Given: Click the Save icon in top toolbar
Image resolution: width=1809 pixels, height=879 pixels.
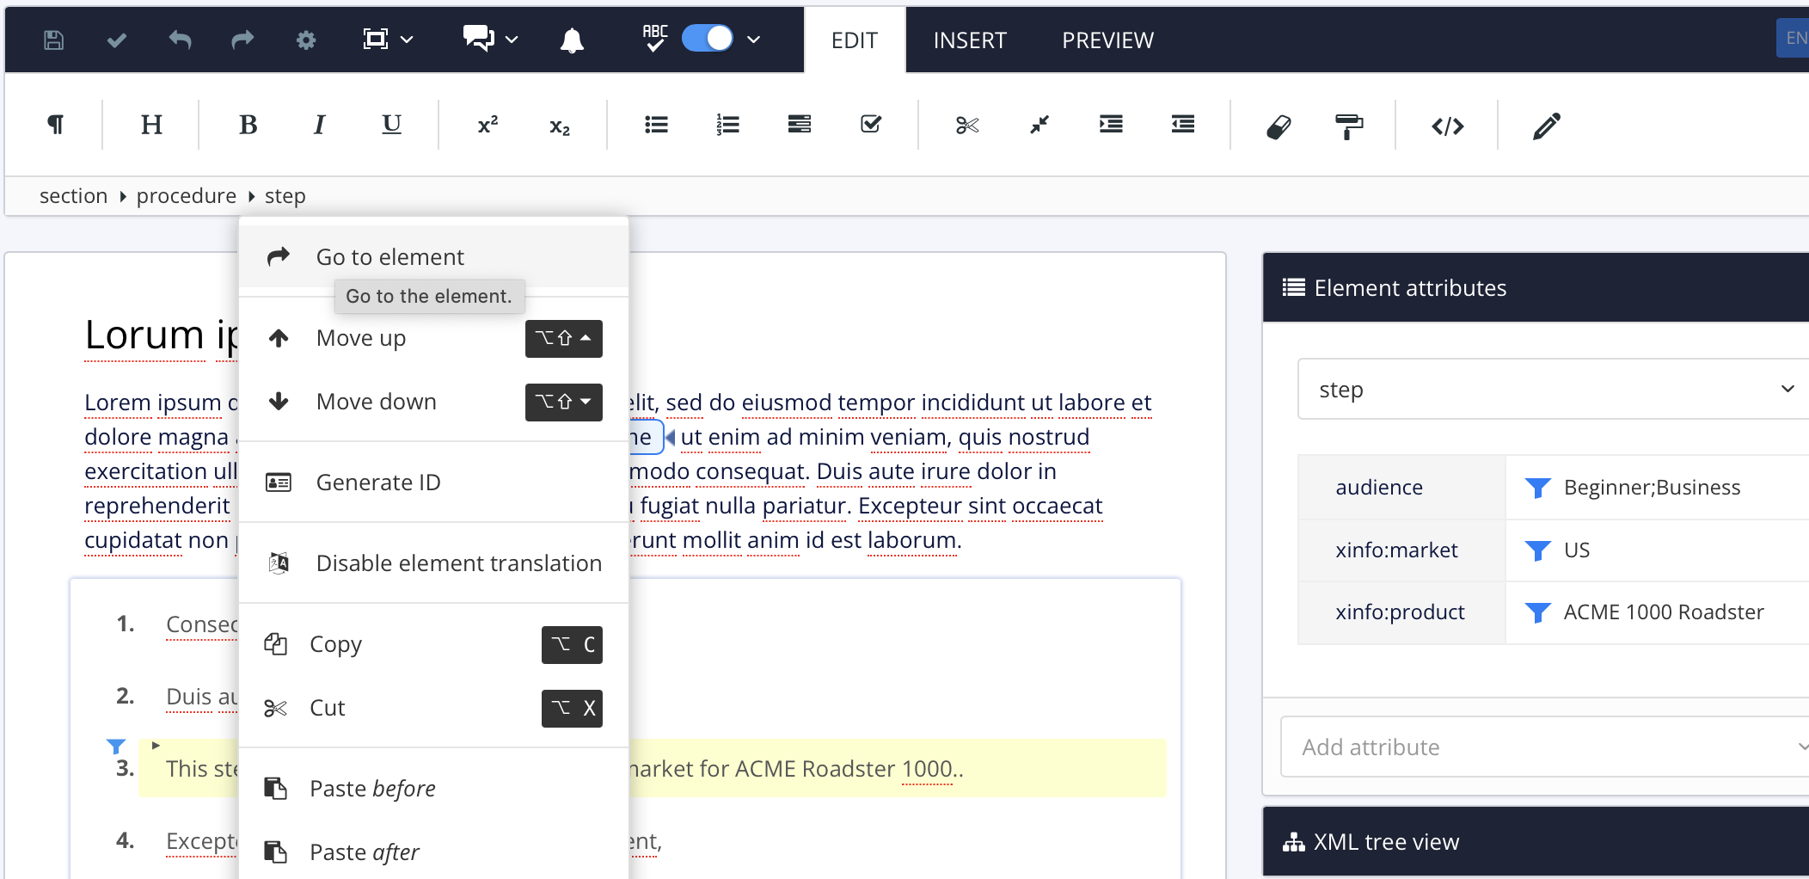Looking at the screenshot, I should click(53, 40).
